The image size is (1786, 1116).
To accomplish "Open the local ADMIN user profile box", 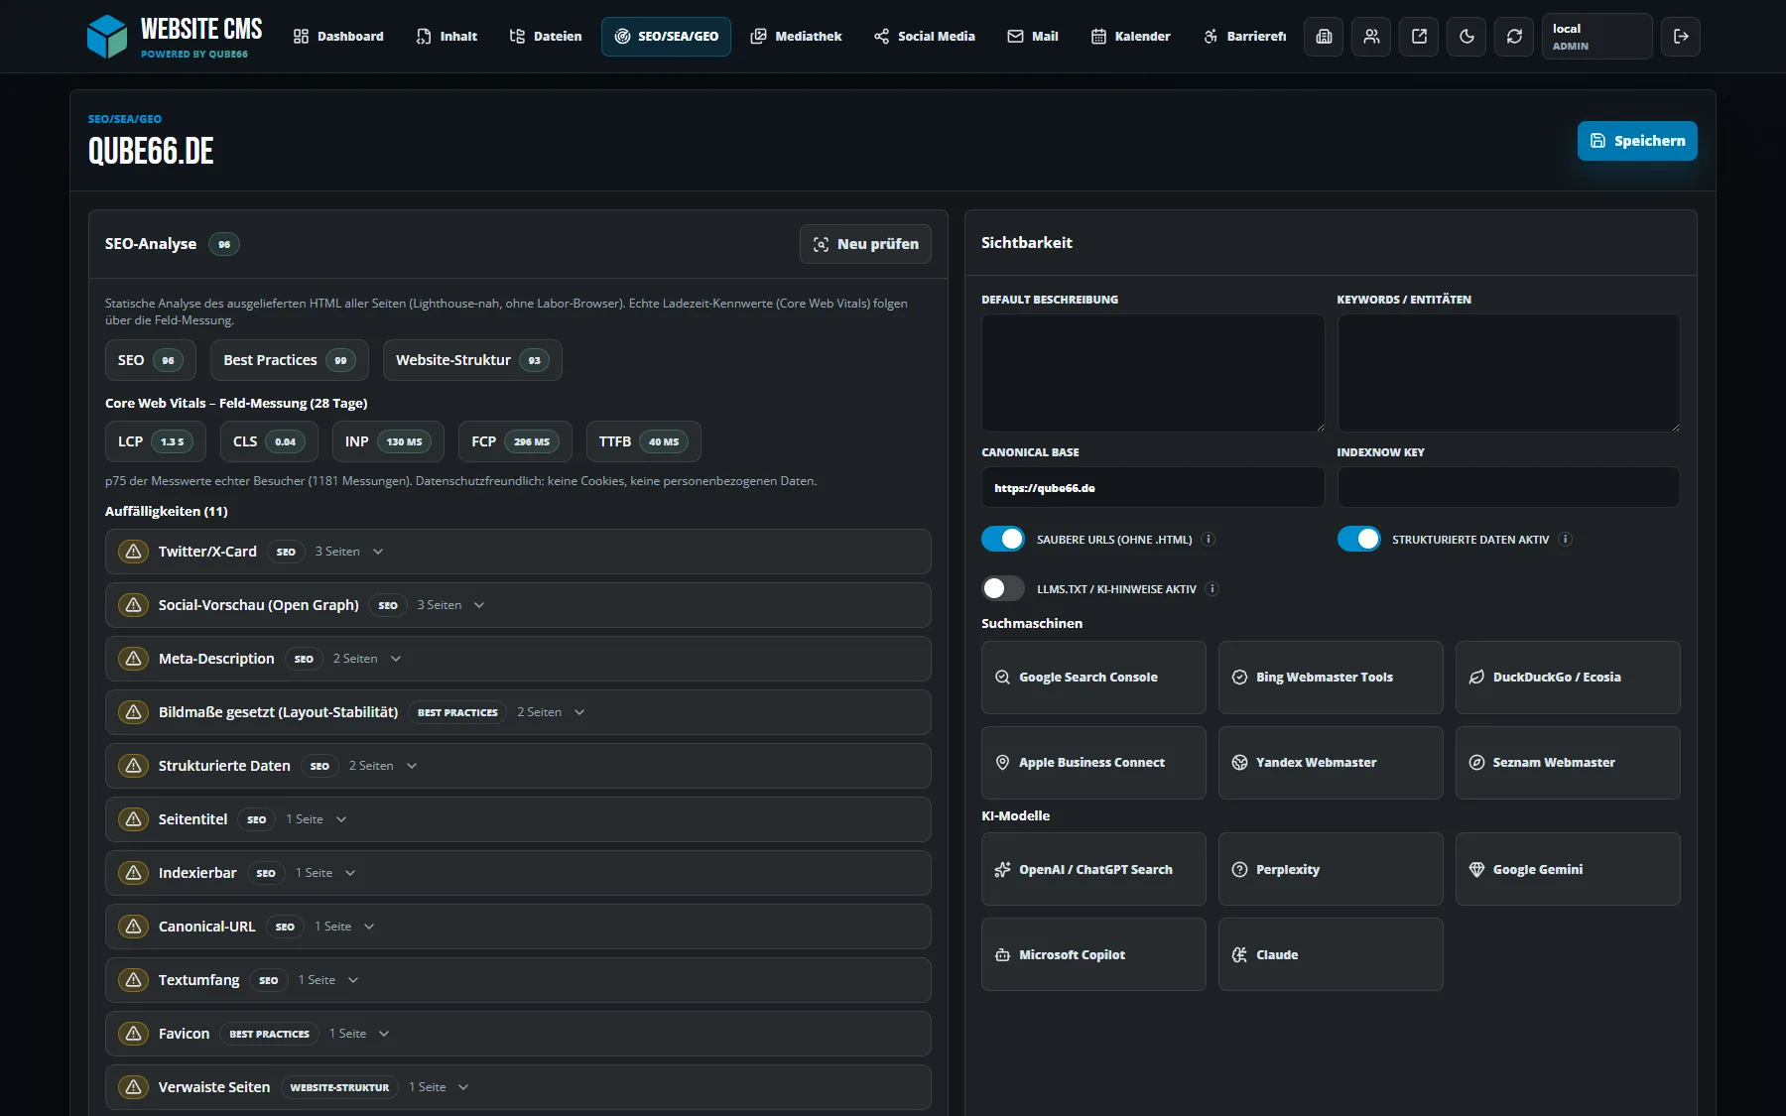I will coord(1597,37).
